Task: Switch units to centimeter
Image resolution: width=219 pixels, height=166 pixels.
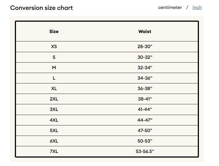Action: 170,7
